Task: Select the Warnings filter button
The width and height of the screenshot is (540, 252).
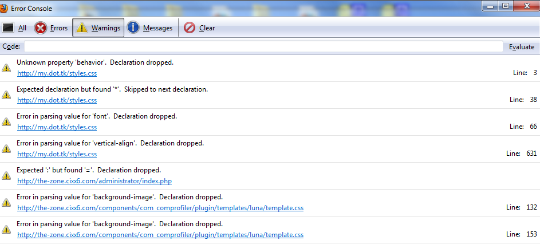Action: 98,27
